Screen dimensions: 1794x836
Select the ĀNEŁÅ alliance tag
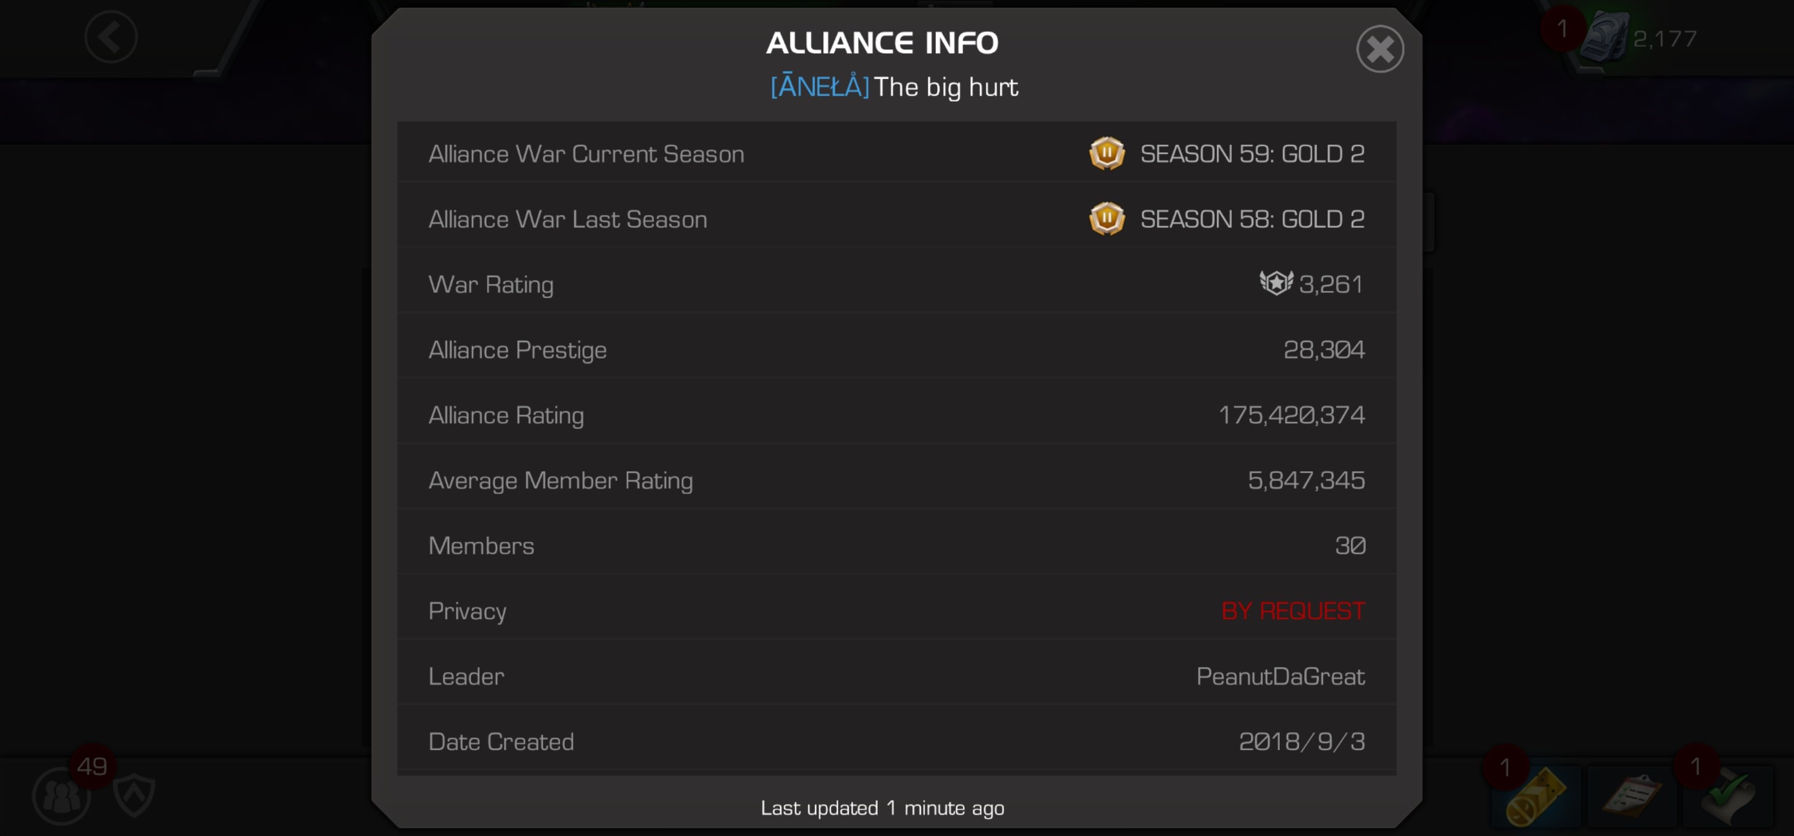click(820, 87)
